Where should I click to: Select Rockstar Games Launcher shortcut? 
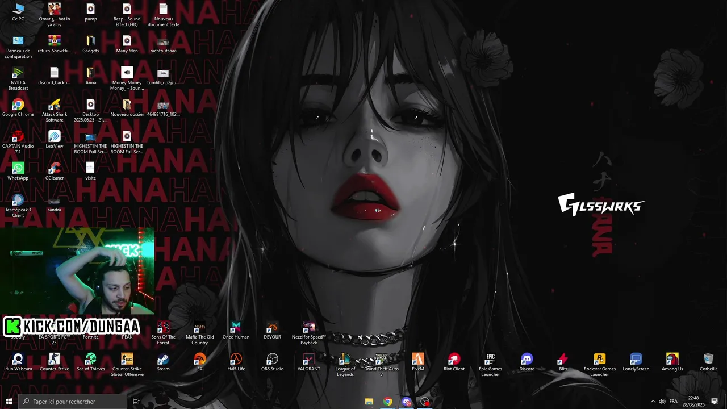[x=600, y=365]
